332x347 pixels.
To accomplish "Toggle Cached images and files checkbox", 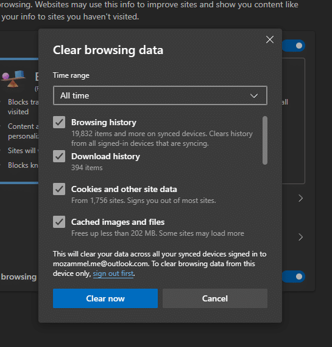I will point(59,222).
